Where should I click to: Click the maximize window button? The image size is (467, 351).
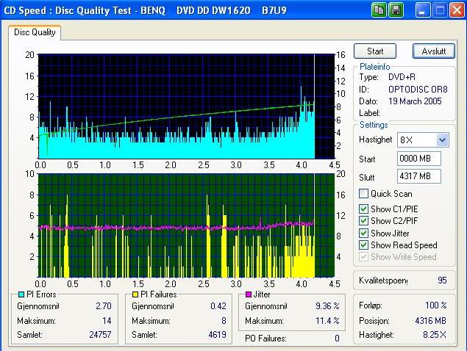click(440, 10)
